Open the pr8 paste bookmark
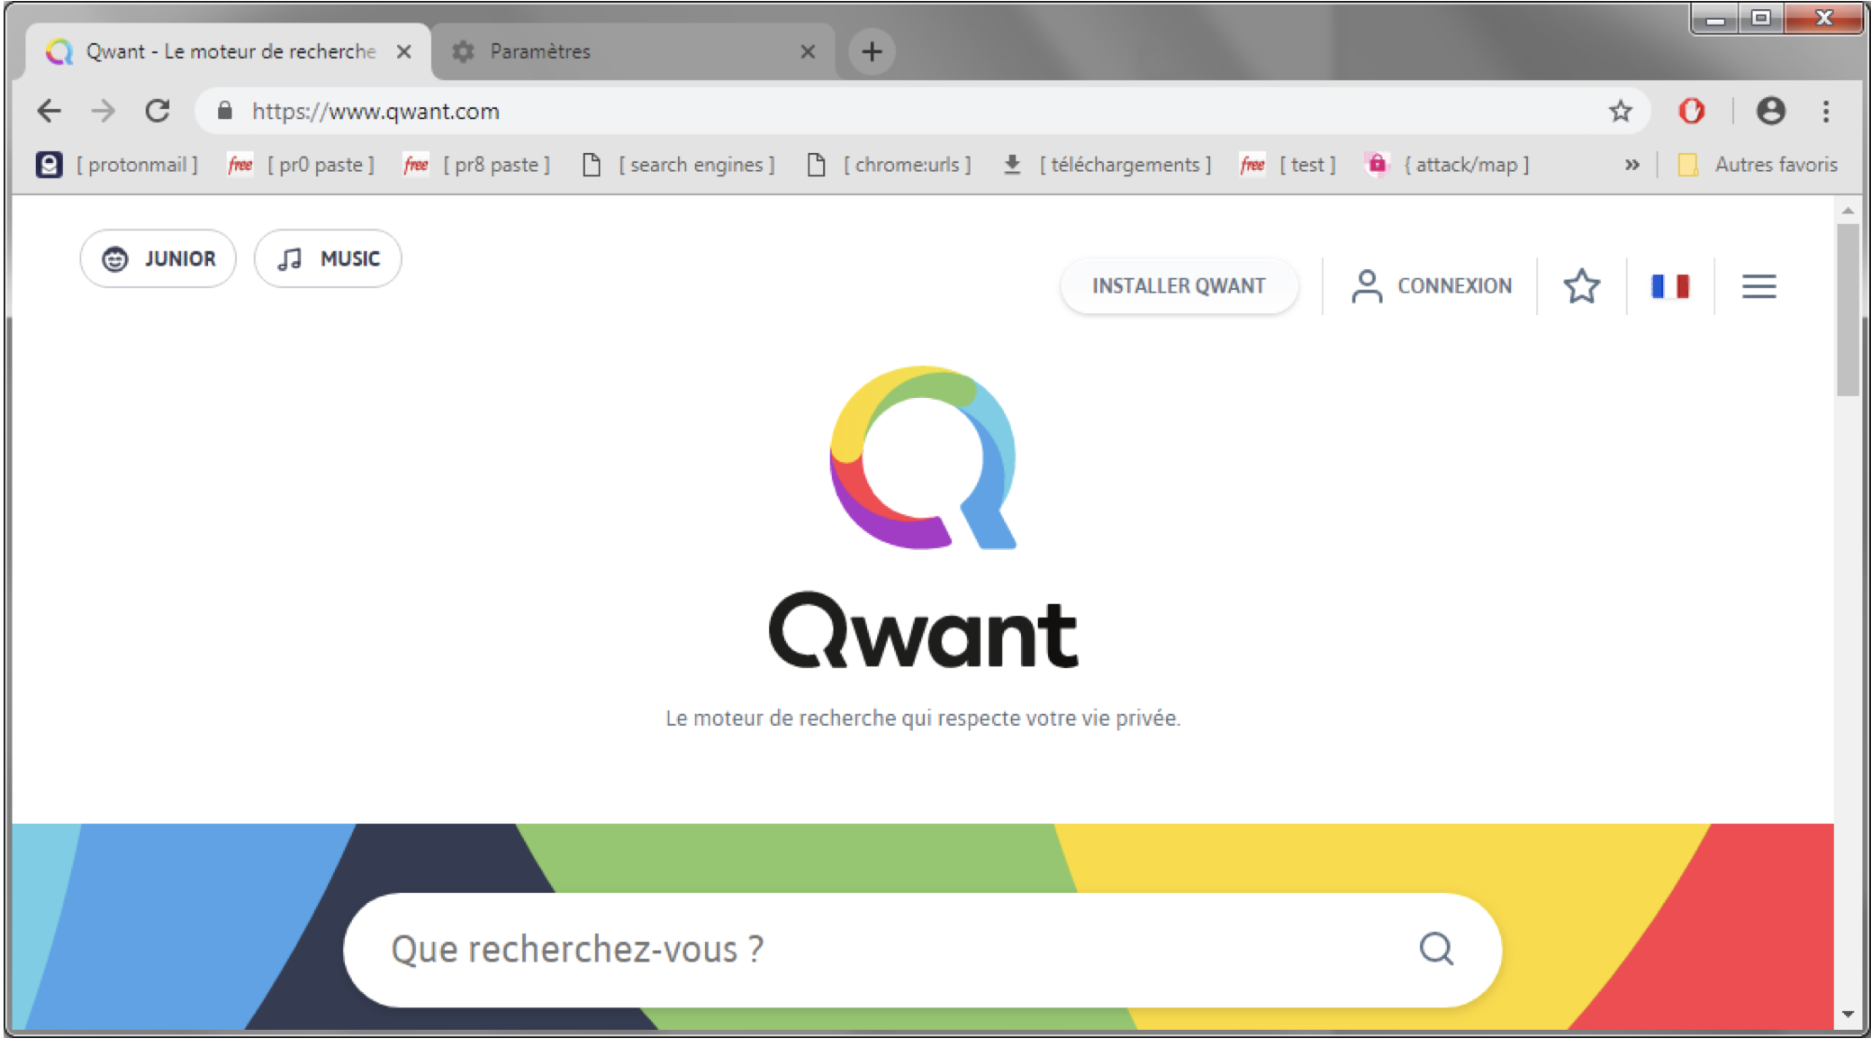Image resolution: width=1871 pixels, height=1039 pixels. (x=477, y=165)
